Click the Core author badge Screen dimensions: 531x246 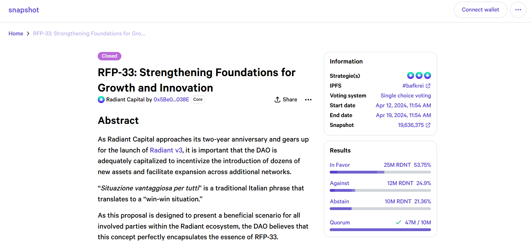click(198, 100)
